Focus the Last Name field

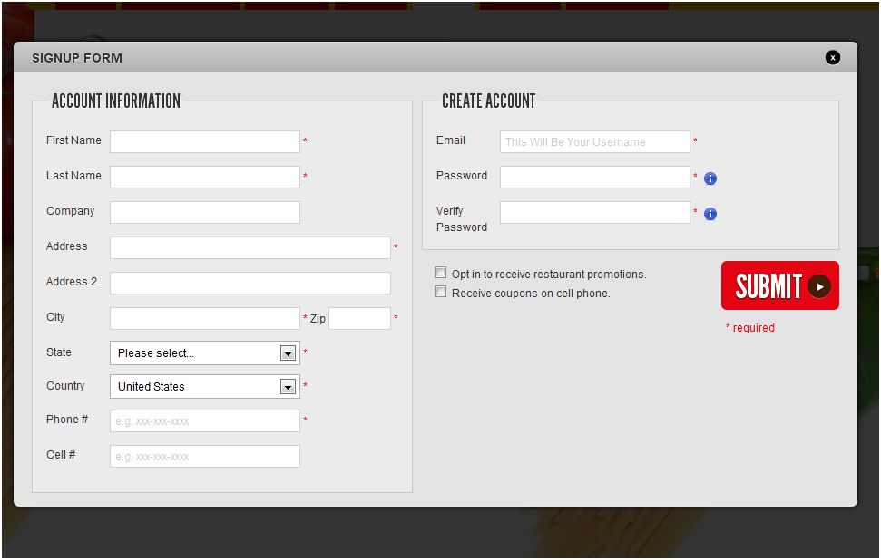click(205, 178)
